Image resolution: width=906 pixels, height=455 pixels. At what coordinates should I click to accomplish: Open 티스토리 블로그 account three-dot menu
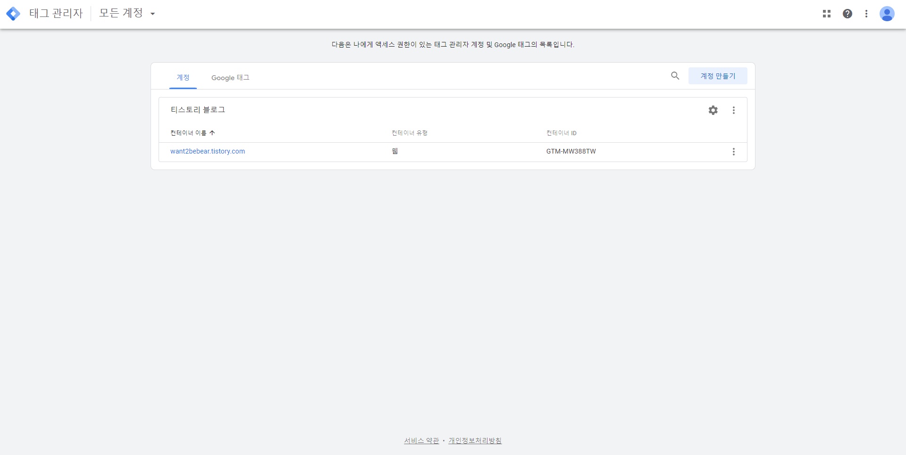point(733,110)
